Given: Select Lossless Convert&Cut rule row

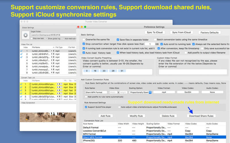Looking at the screenshot, I should click(154, 131).
